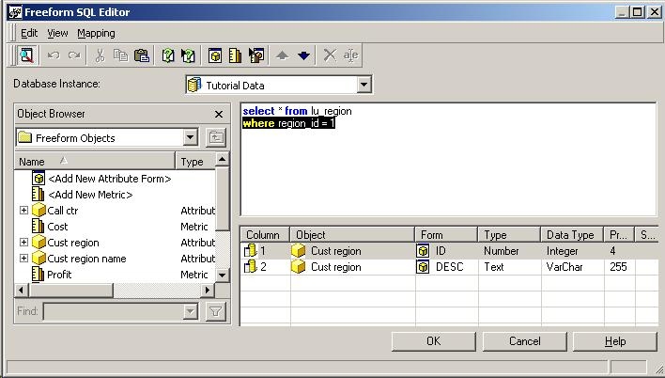Click the Cancel button

[524, 341]
